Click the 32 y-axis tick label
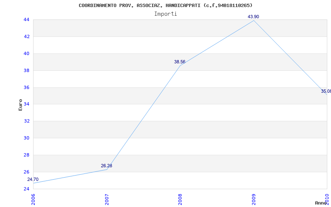331x207 pixels. coord(26,121)
